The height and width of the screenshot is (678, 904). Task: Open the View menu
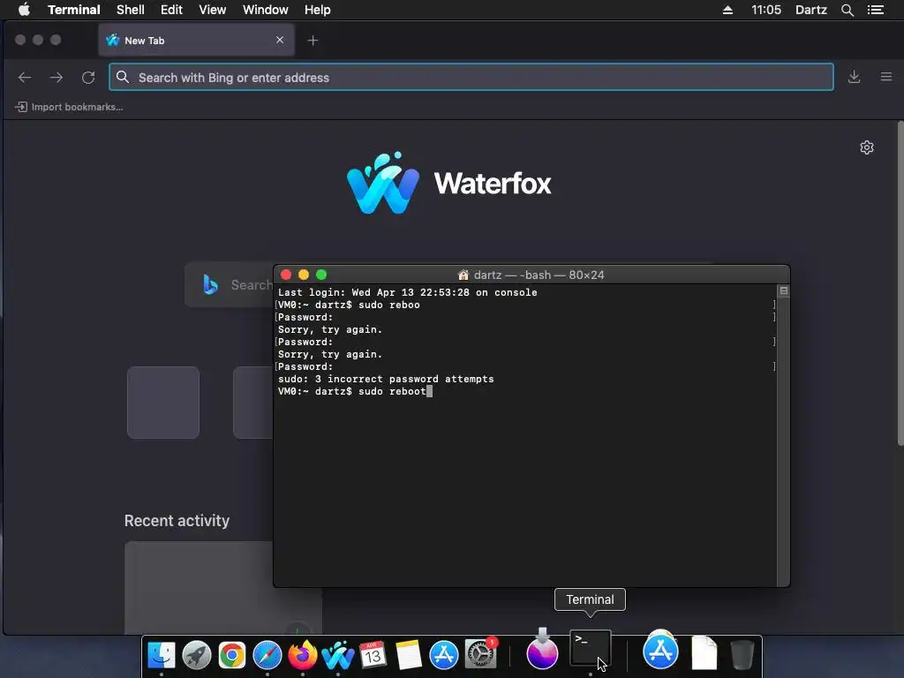click(212, 10)
